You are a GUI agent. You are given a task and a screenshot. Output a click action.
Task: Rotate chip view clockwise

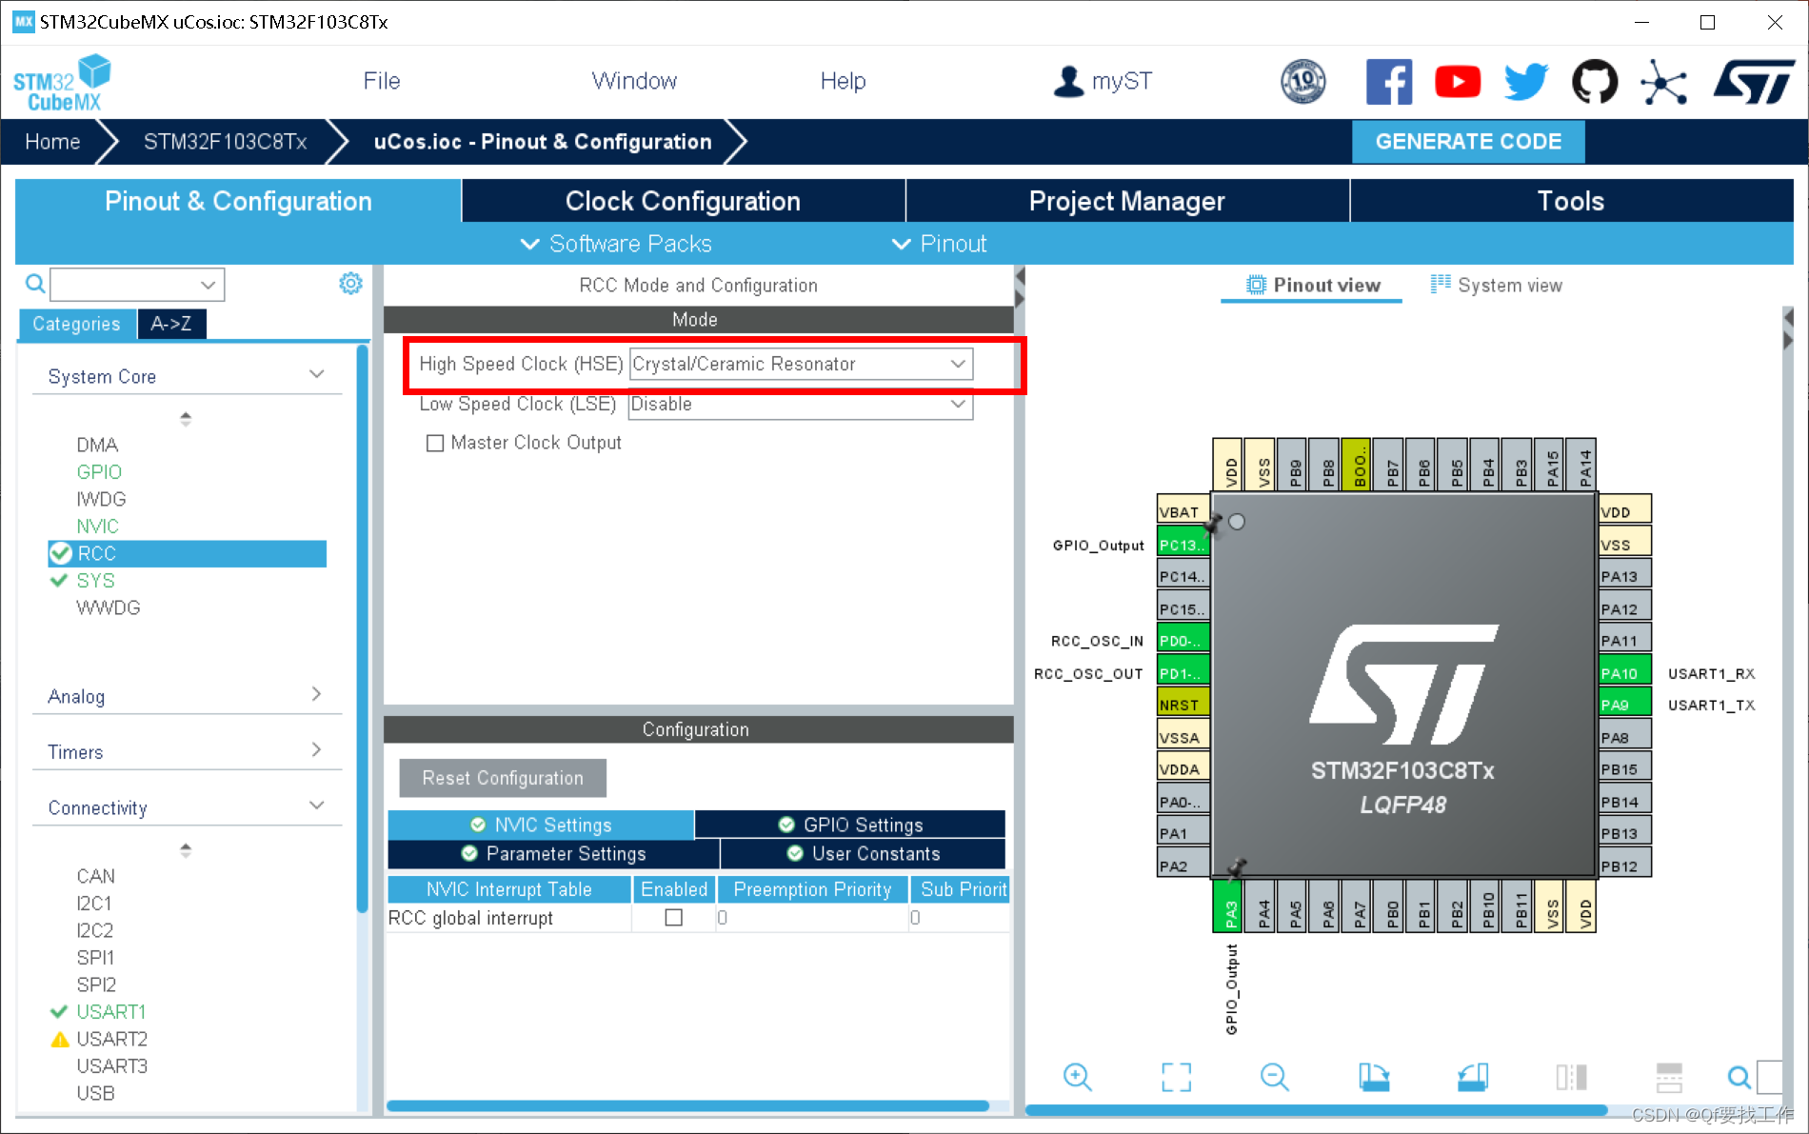pyautogui.click(x=1374, y=1077)
